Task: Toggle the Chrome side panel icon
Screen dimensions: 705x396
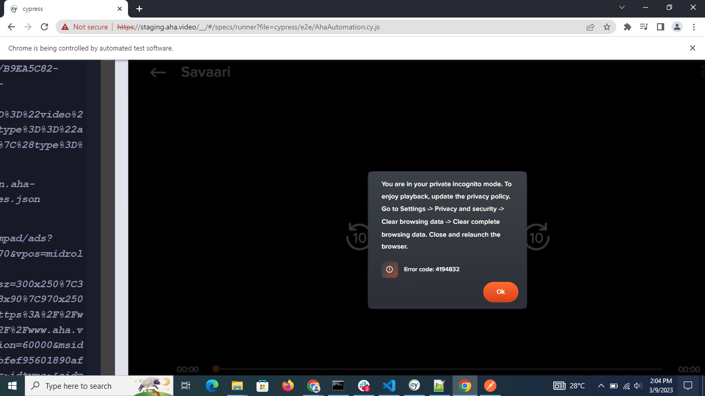Action: pos(660,27)
